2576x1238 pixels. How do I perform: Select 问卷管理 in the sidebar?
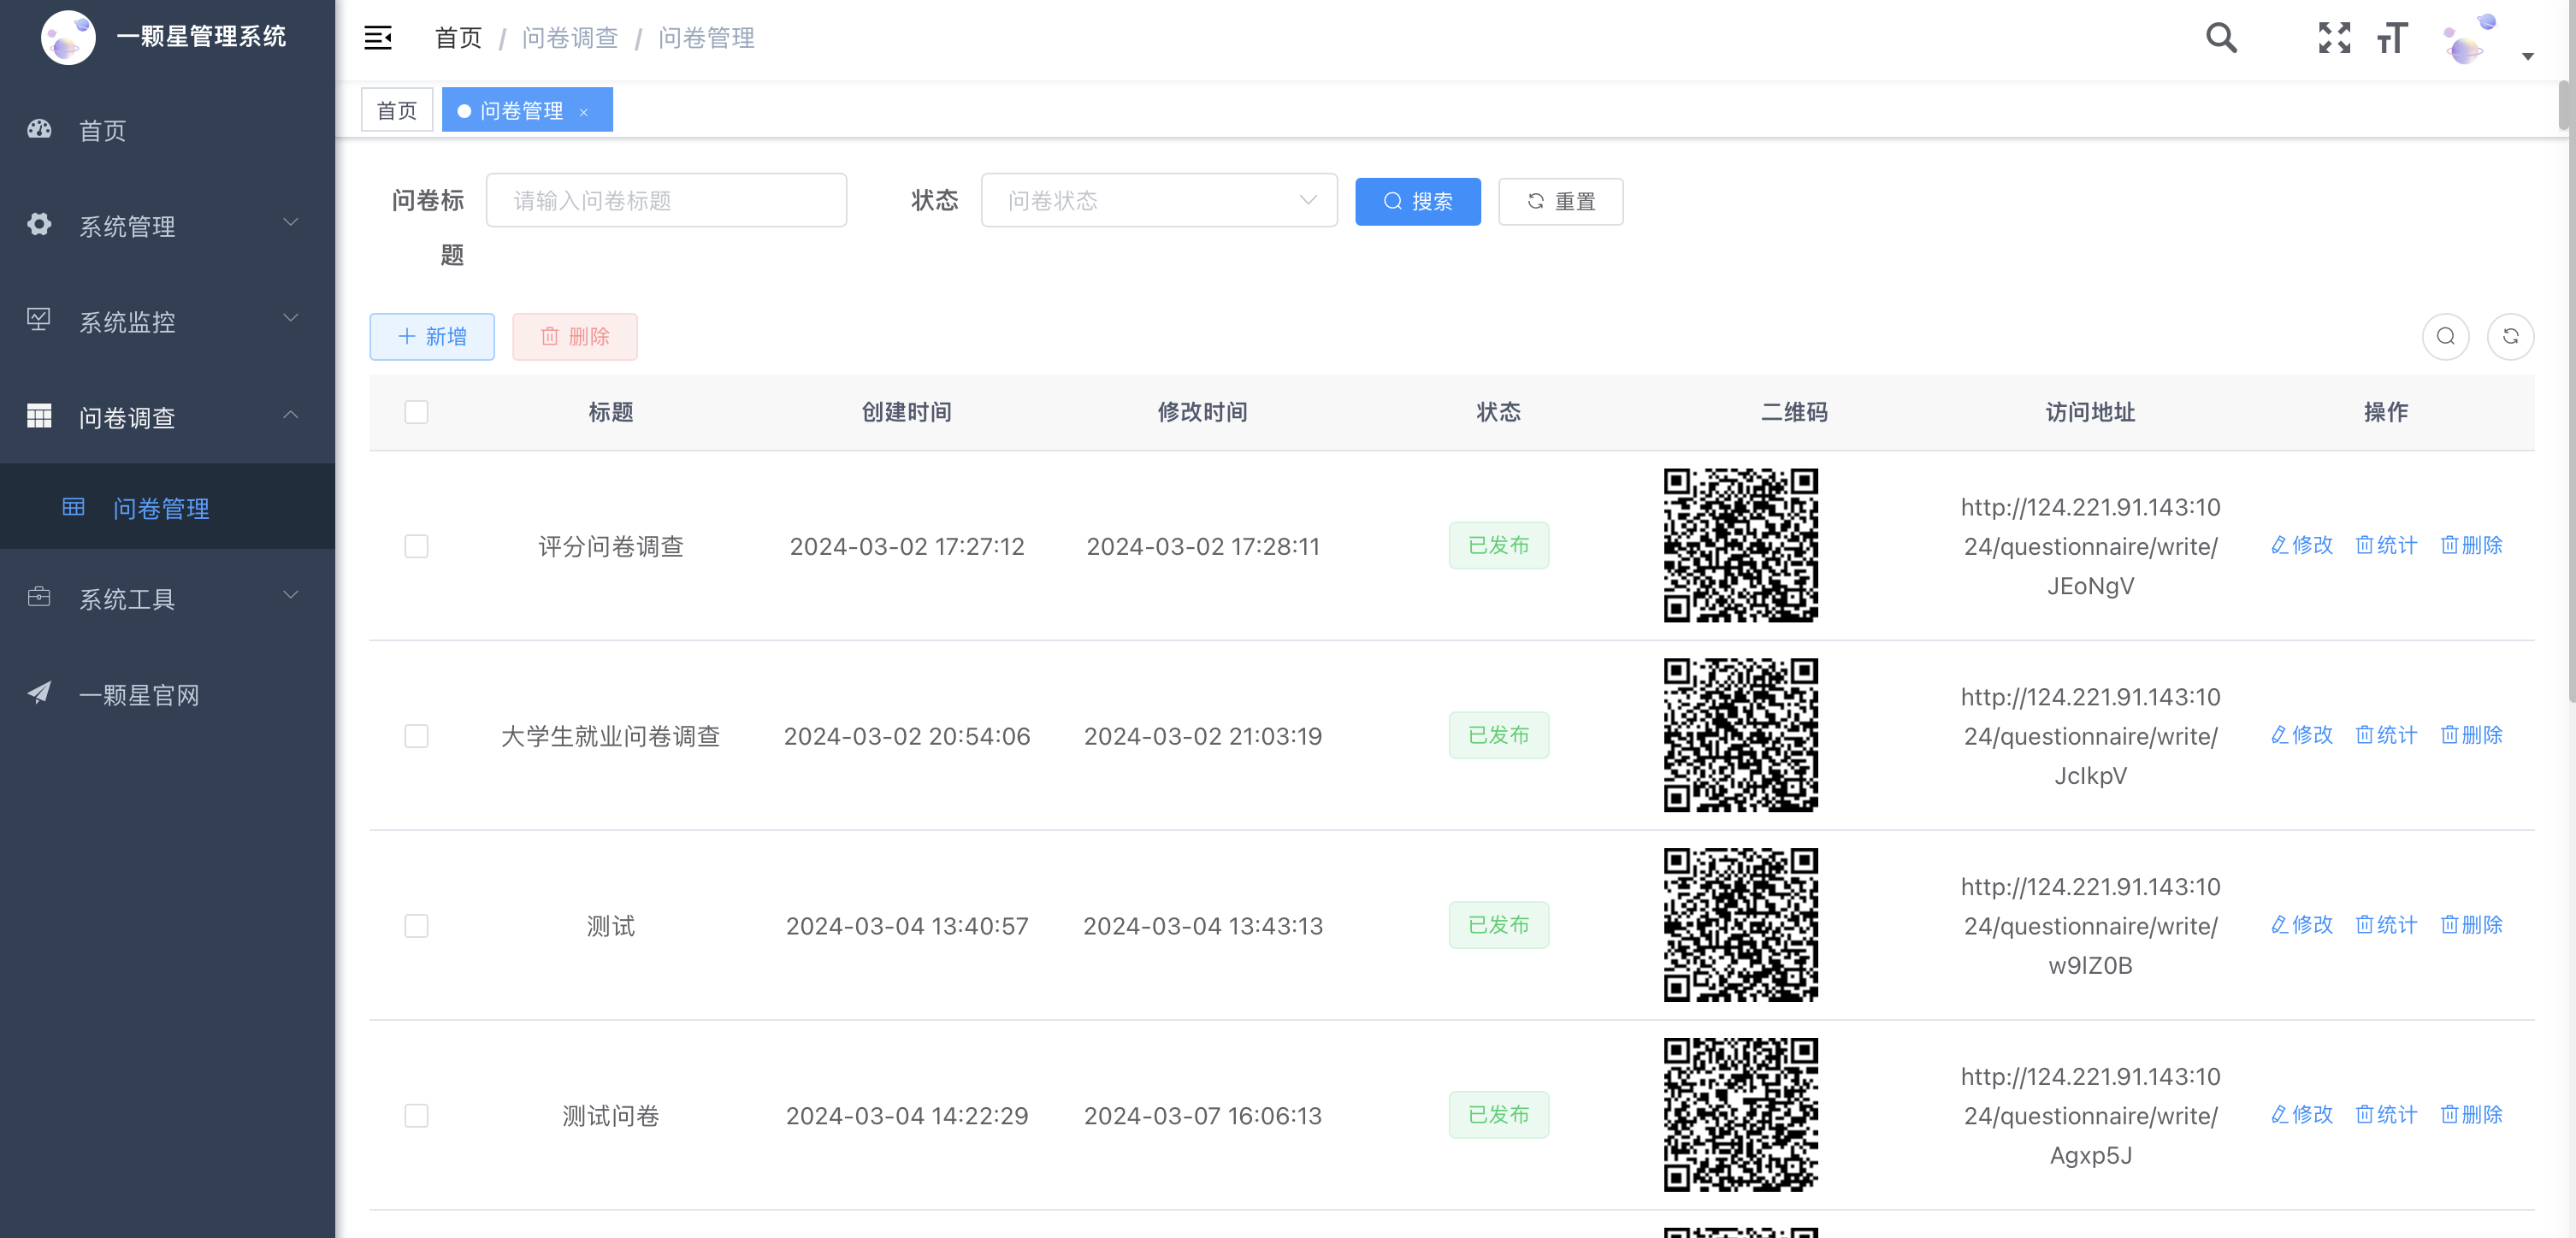click(x=160, y=508)
